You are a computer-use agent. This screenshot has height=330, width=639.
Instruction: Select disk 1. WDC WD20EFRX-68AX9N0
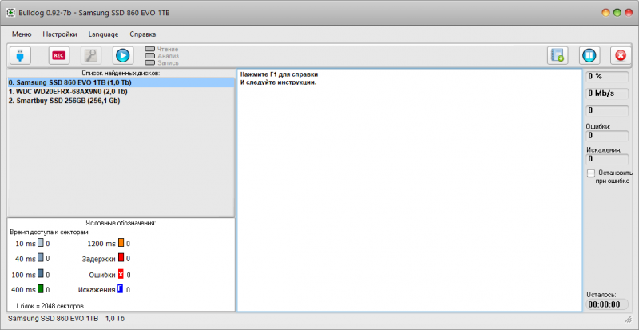(121, 91)
